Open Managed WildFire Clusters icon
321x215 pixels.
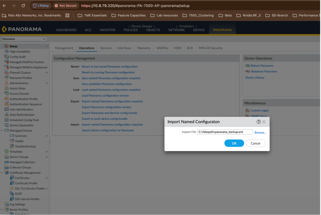pyautogui.click(x=6, y=62)
